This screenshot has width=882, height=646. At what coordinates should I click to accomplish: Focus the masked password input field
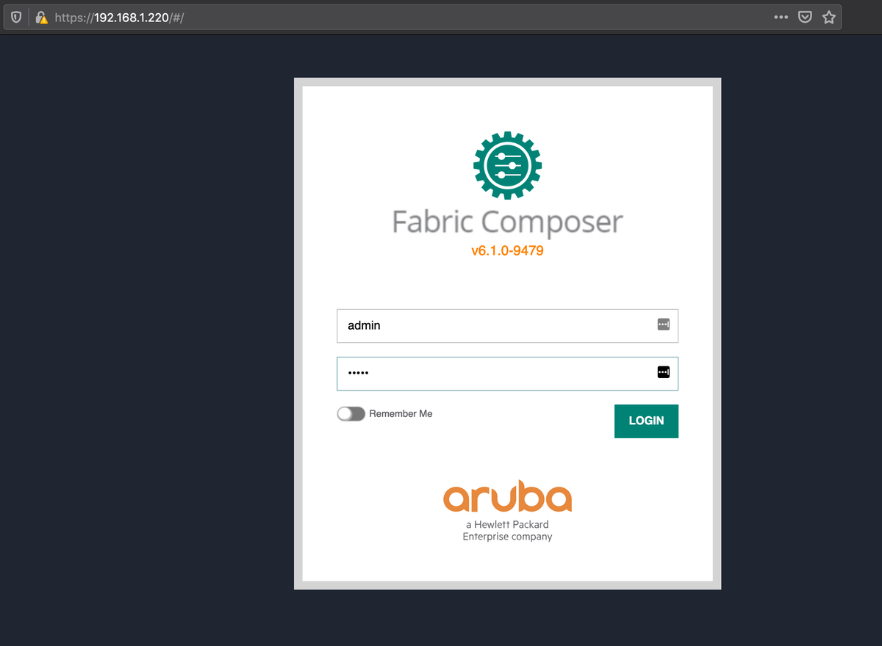492,373
